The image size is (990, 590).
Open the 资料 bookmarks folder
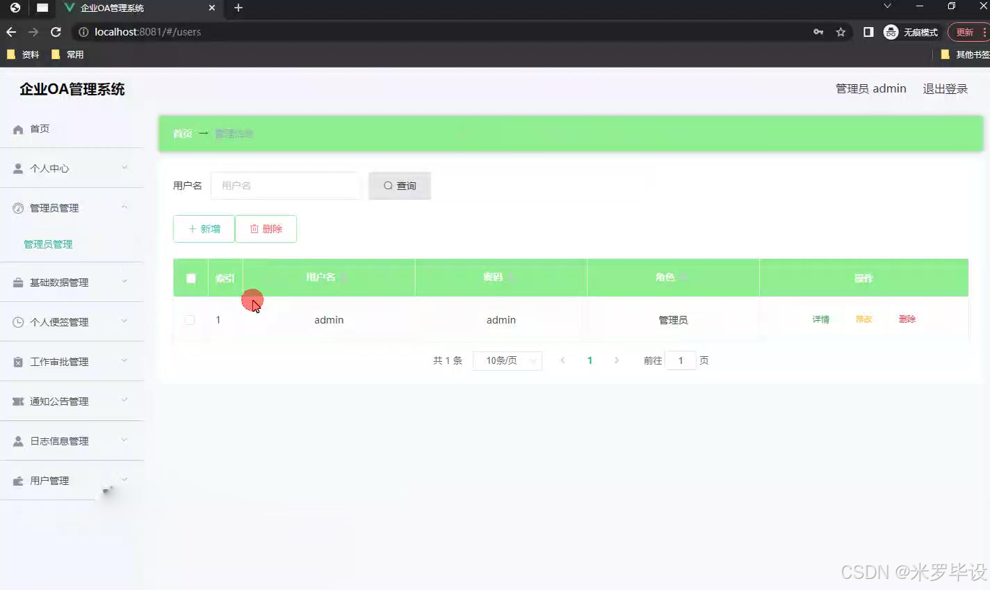coord(23,54)
